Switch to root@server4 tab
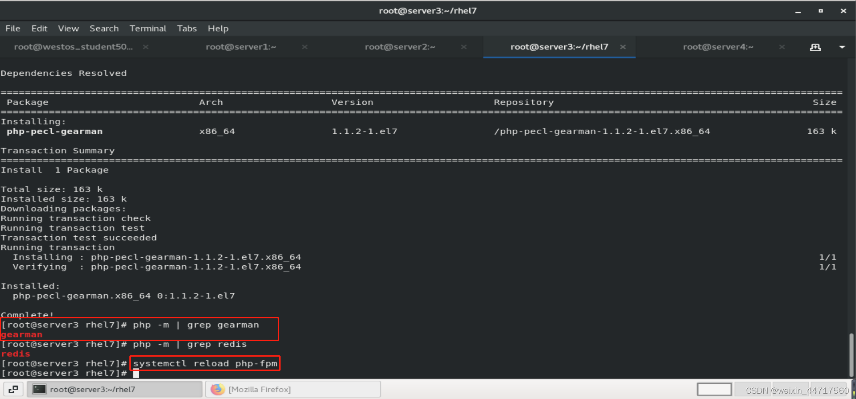 (x=718, y=47)
